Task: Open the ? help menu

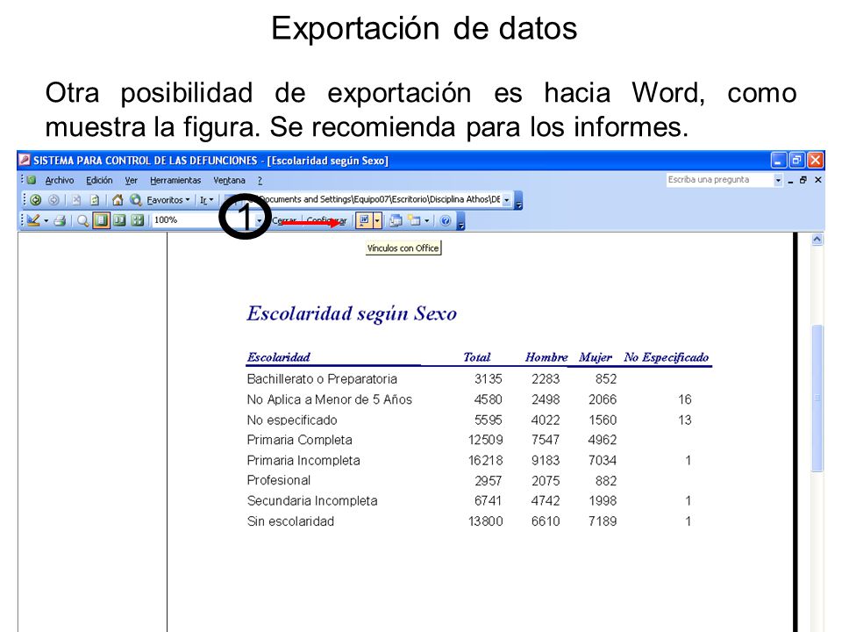Action: click(x=260, y=181)
